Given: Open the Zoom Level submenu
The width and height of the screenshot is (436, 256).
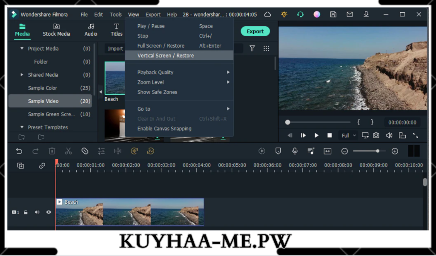Looking at the screenshot, I should pos(179,82).
